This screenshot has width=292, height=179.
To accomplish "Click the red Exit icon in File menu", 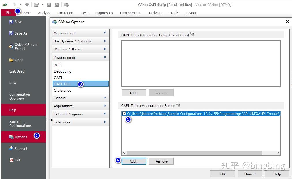I will pyautogui.click(x=11, y=160).
